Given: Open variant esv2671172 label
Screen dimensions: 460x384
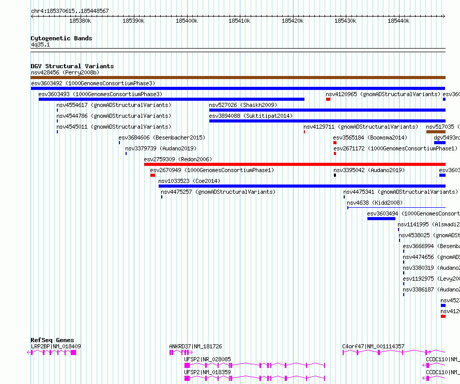Looking at the screenshot, I should (395, 148).
